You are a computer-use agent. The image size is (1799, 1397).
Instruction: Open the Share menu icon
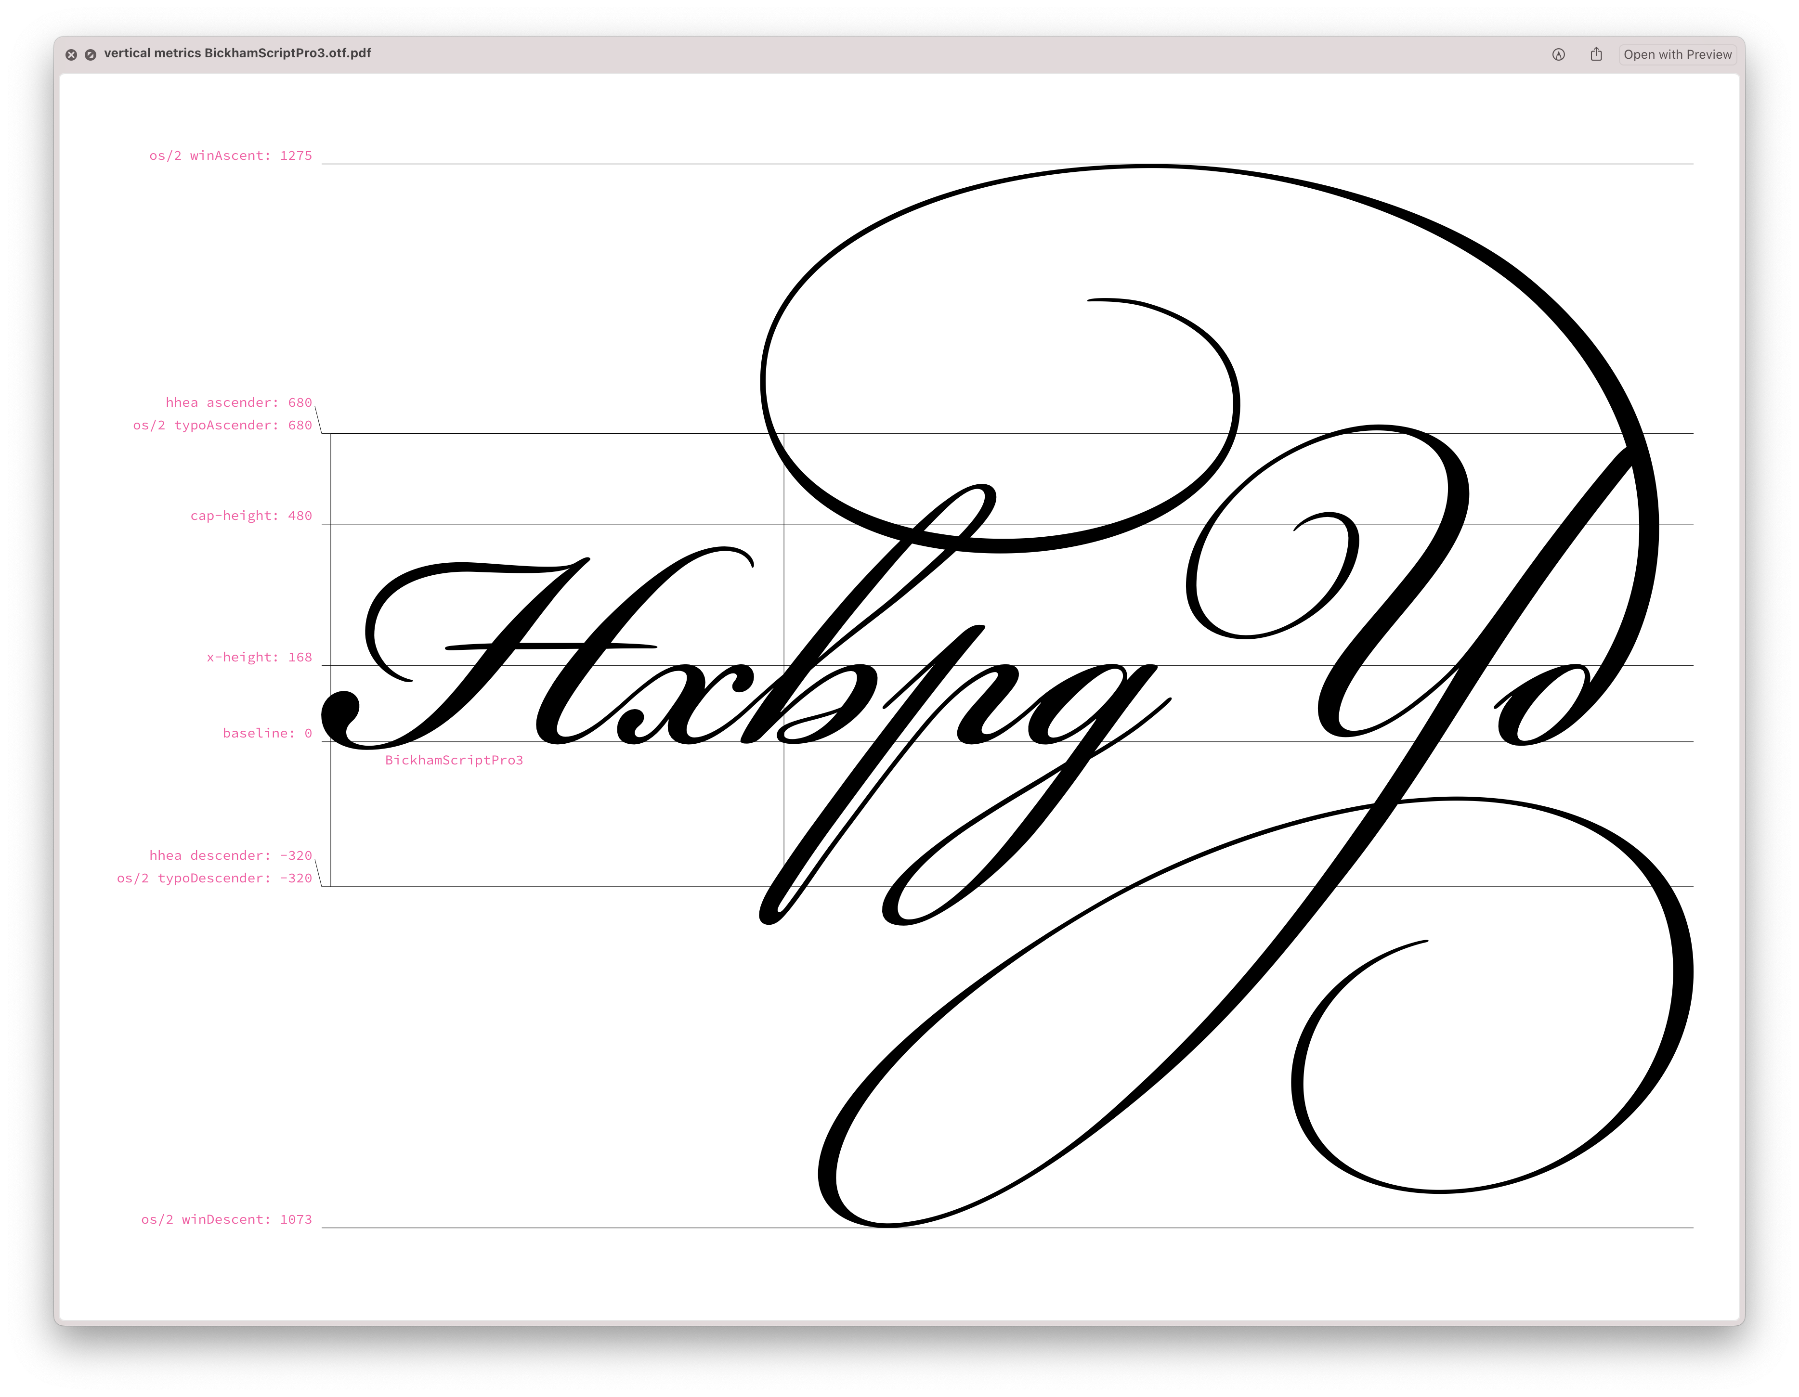(1595, 54)
